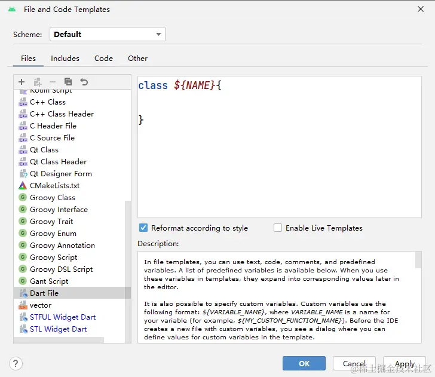435x377 pixels.
Task: Click the Groovy Interface green icon
Action: [23, 209]
